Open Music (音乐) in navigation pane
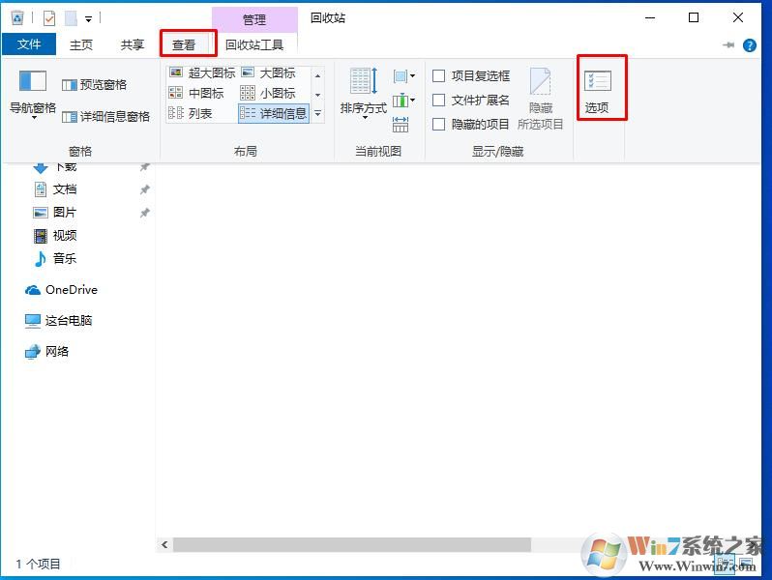 tap(55, 258)
